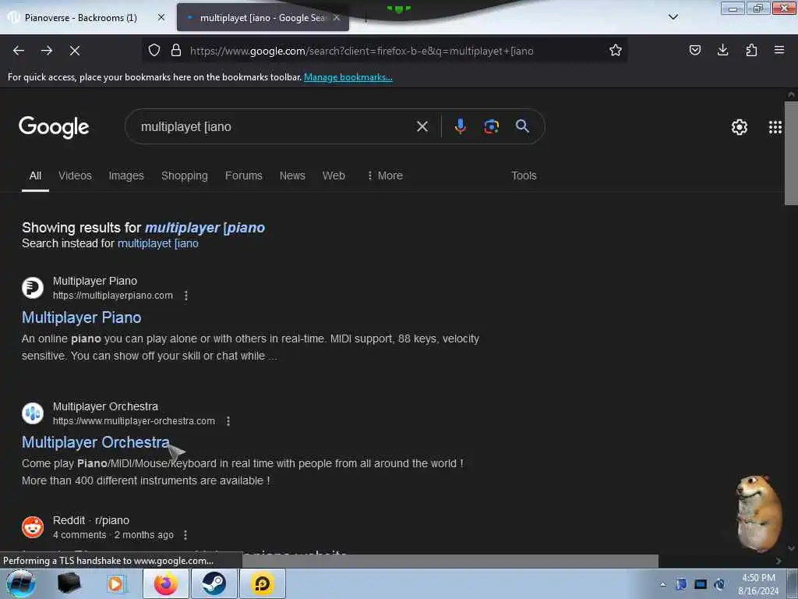Click the vertical page scrollbar
Image resolution: width=798 pixels, height=599 pixels.
(791, 153)
